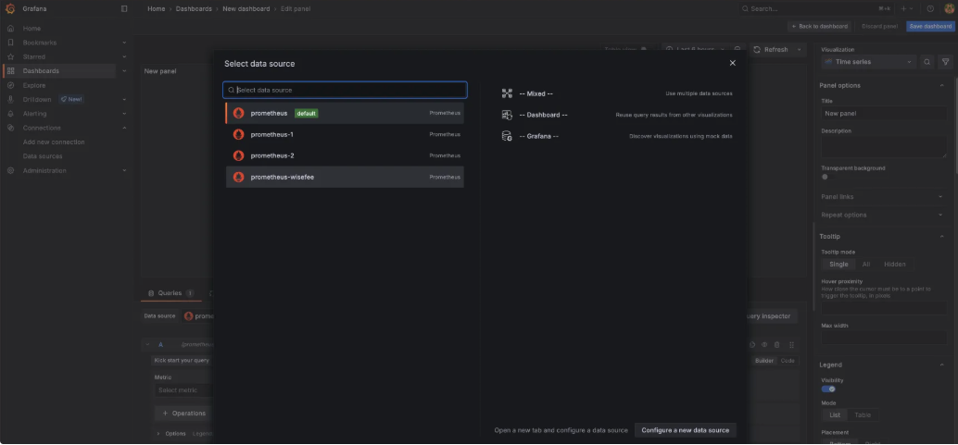Image resolution: width=958 pixels, height=445 pixels.
Task: Open Alerting in the sidebar
Action: [x=35, y=114]
